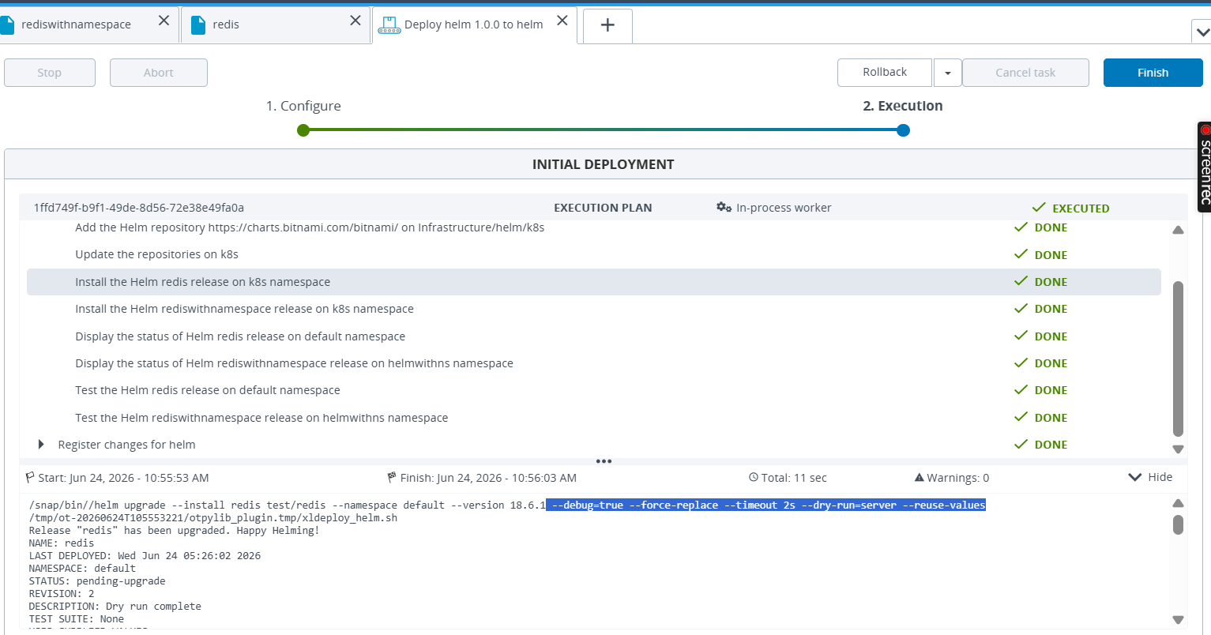
Task: Select Test the Helm rediswithnamespace release step
Action: pos(261,418)
